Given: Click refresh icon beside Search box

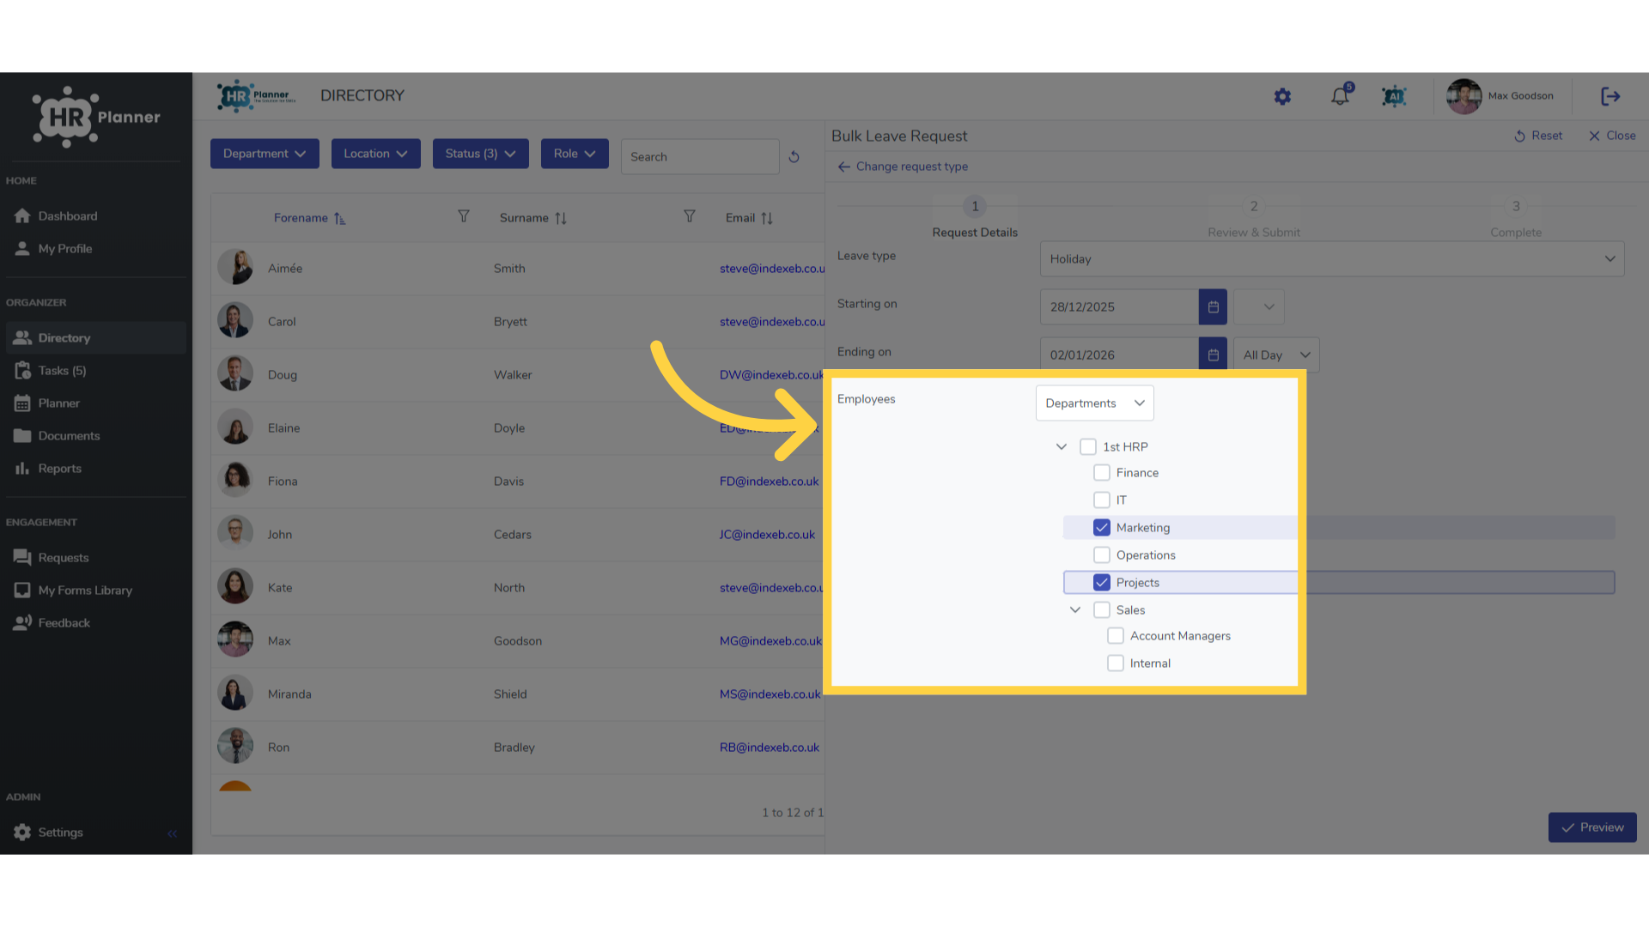Looking at the screenshot, I should 794,157.
